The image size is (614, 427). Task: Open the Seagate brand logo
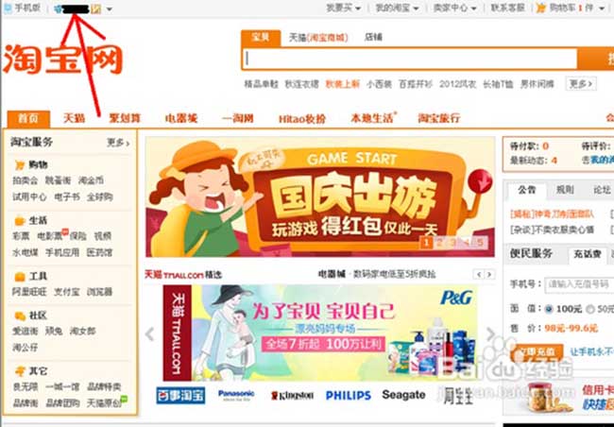click(403, 395)
